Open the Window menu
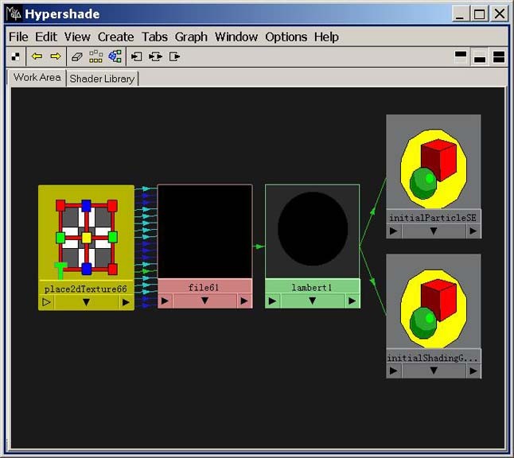Viewport: 514px width, 458px height. (x=236, y=37)
